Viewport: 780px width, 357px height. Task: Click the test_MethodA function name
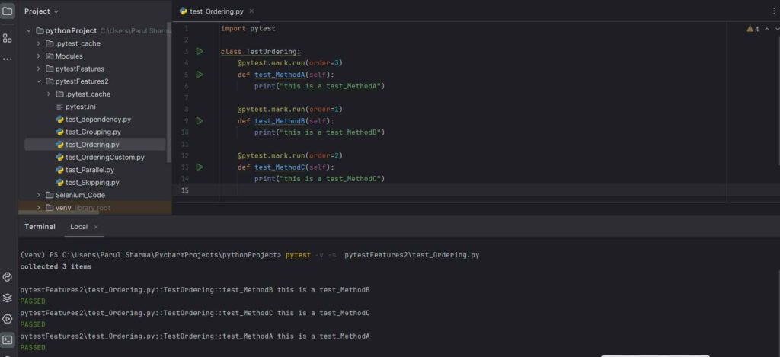point(280,75)
